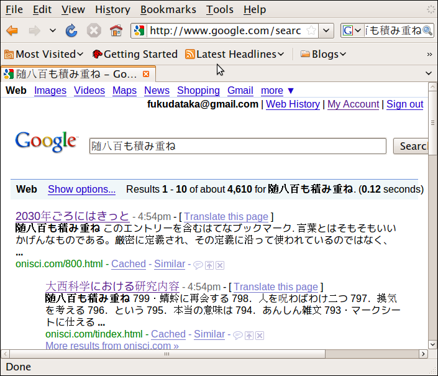Open the Videos link
The image size is (438, 376).
coord(89,90)
